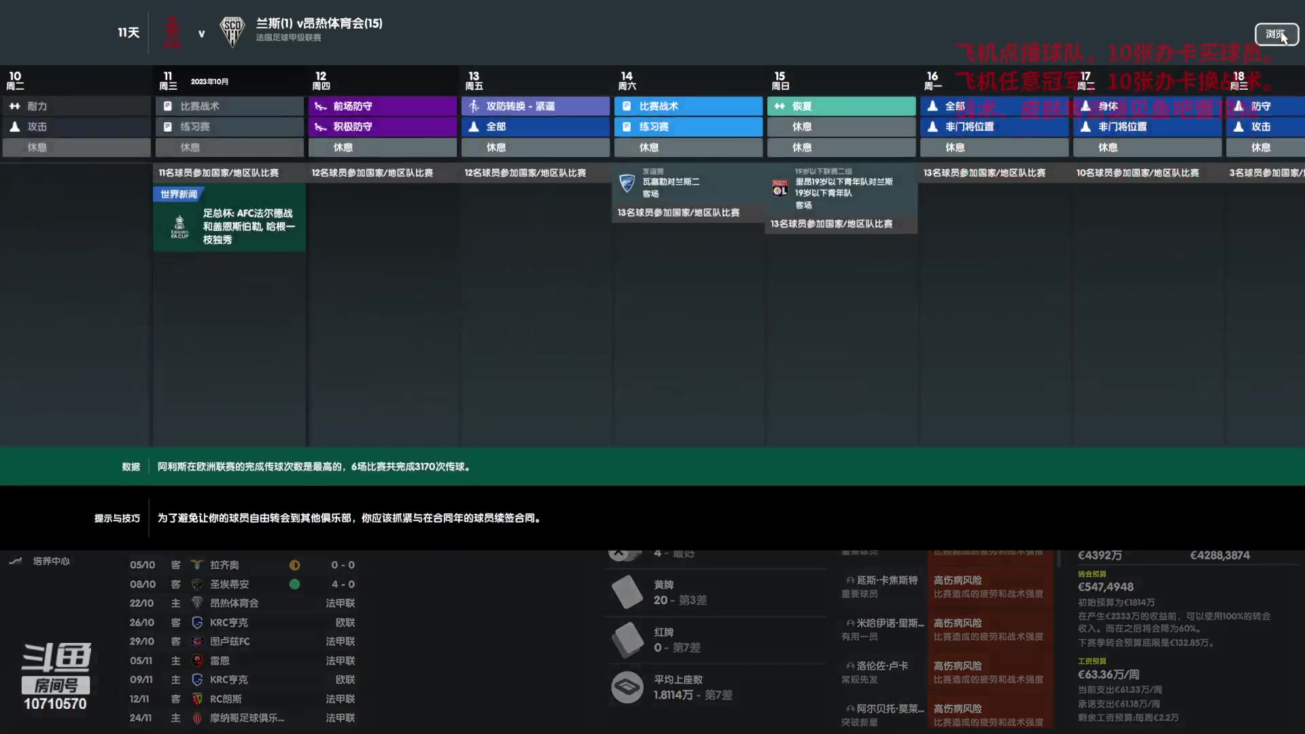Open match title 兰斯(1) v昂热体育会(15)
Viewport: 1305px width, 734px height.
click(319, 23)
